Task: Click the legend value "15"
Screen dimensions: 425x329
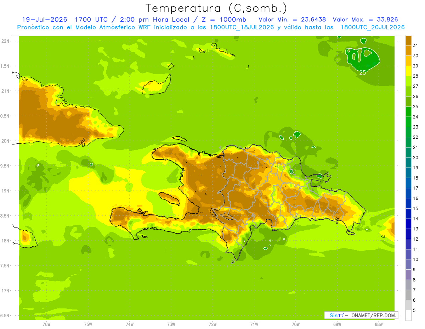Action: click(415, 208)
